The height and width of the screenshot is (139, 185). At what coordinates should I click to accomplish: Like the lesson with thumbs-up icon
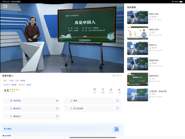(111, 89)
